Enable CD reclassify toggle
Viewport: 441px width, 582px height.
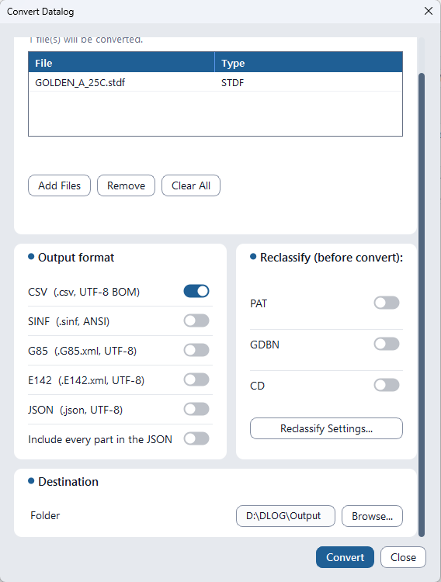click(x=387, y=385)
